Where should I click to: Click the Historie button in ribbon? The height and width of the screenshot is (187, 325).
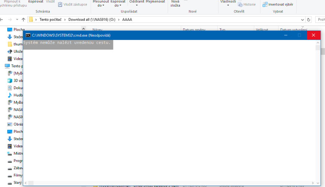tap(247, 4)
